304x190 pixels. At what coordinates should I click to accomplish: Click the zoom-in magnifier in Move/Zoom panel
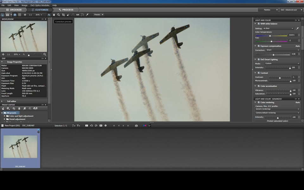45,54
